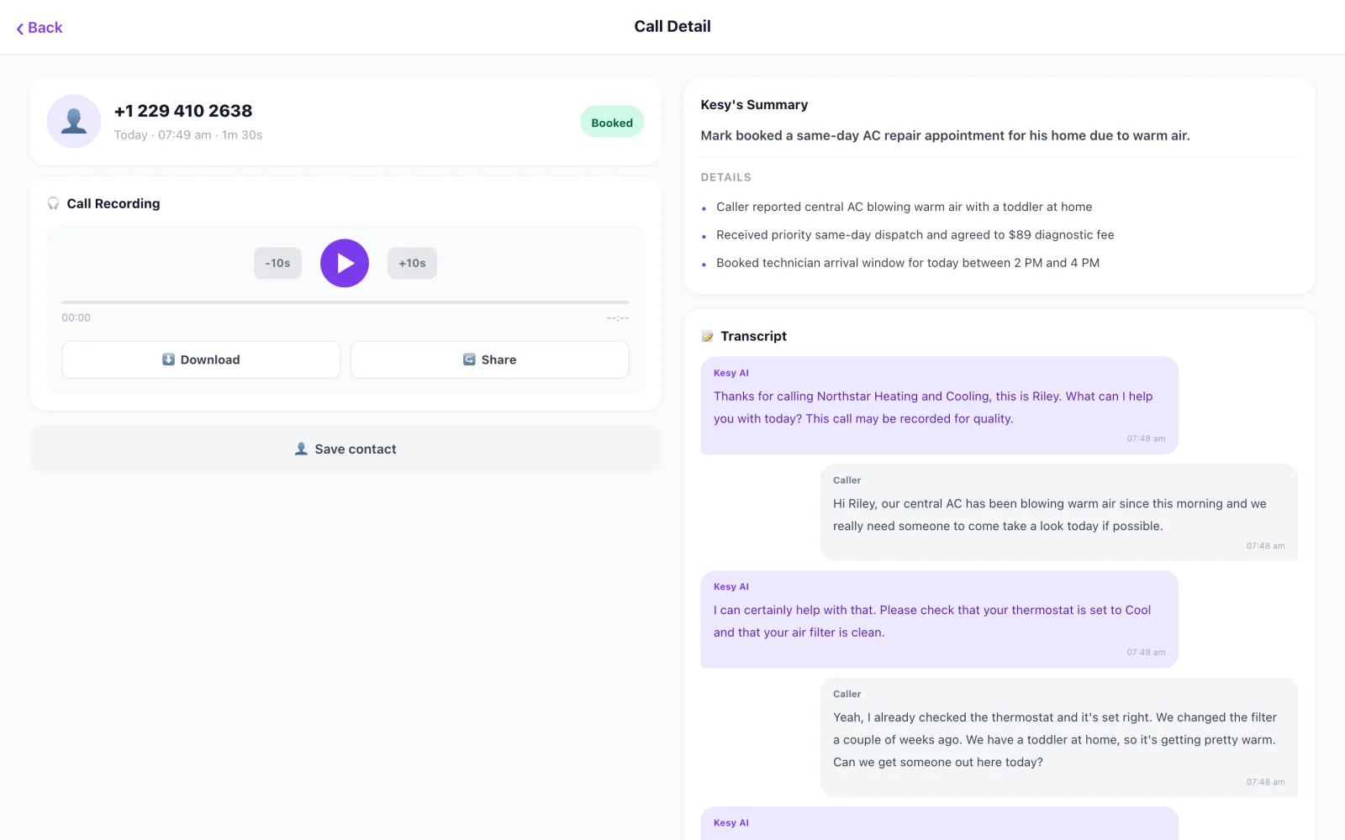Skip forward 10 seconds in recording

tap(412, 263)
